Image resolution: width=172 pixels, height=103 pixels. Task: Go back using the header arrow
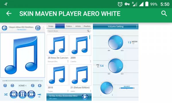(x=9, y=13)
